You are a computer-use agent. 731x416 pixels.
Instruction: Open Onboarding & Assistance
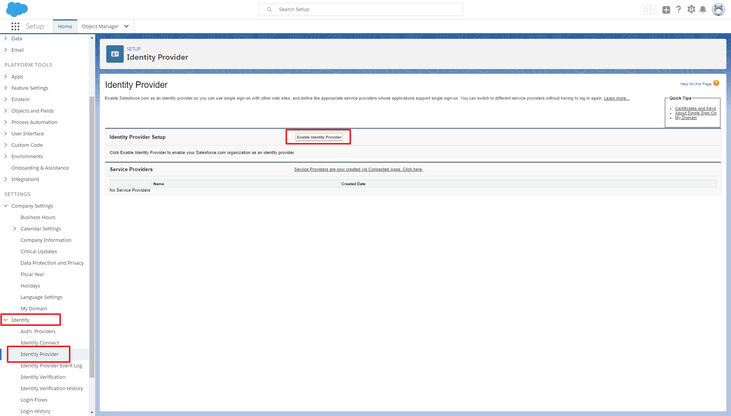click(40, 168)
